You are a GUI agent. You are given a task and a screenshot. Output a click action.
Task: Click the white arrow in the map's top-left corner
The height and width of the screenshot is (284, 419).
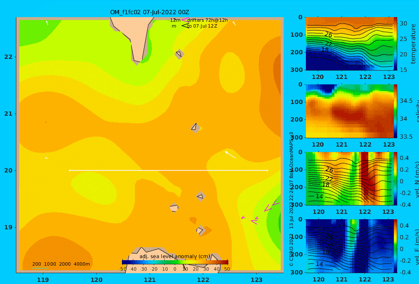(47, 23)
